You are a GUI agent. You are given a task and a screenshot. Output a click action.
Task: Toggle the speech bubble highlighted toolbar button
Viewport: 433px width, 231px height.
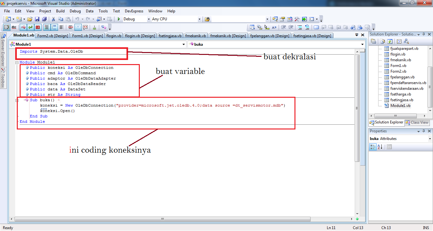coord(78,27)
